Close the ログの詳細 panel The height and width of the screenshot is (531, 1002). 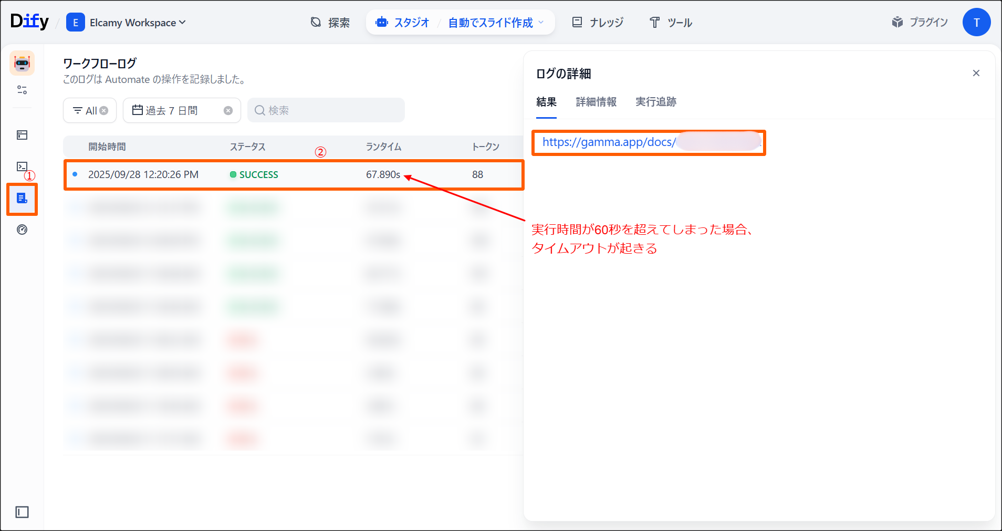(x=976, y=73)
